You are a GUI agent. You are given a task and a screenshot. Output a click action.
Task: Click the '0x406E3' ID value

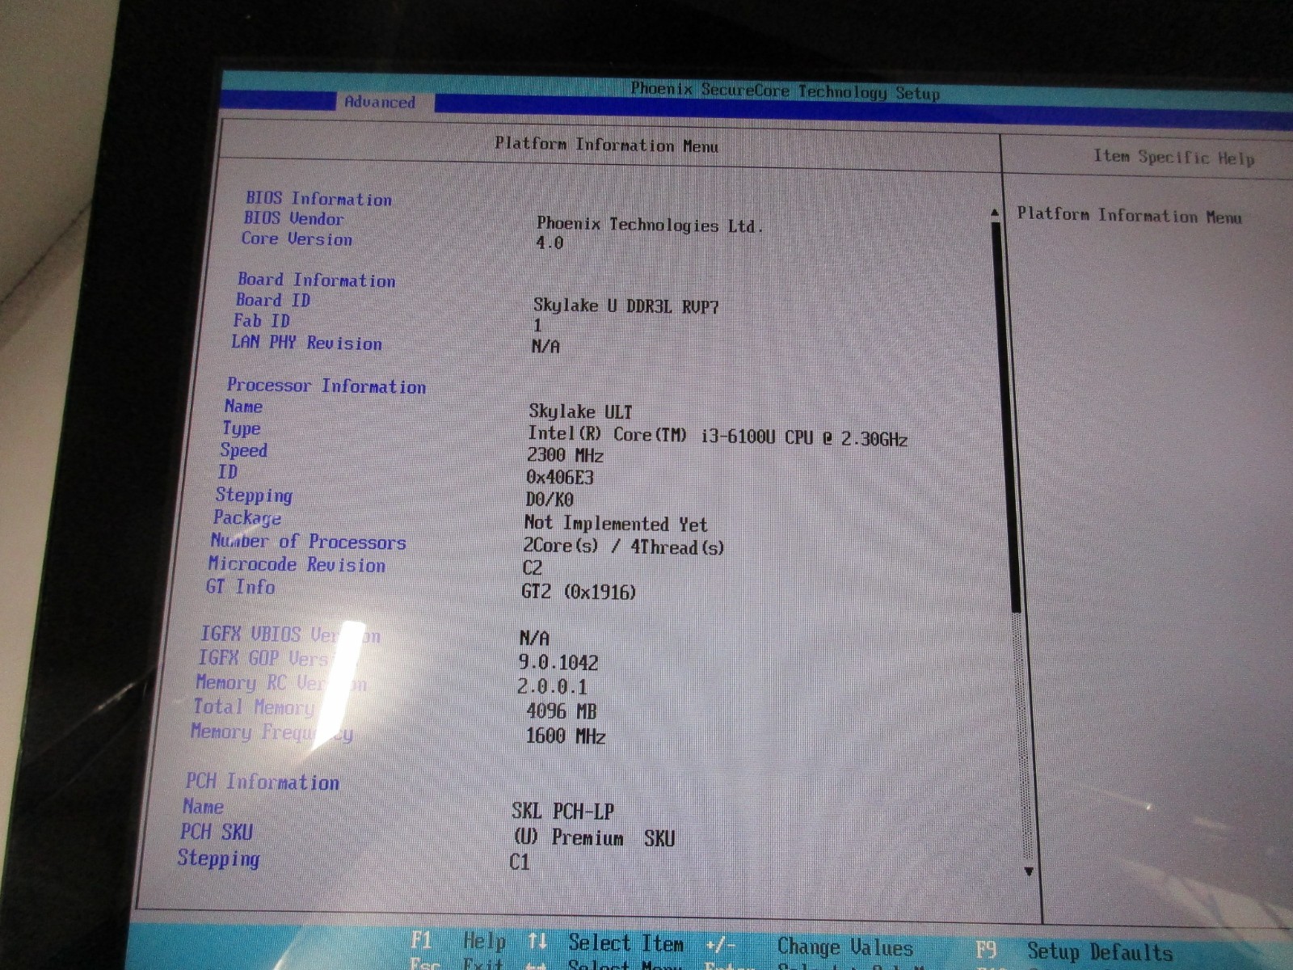coord(560,477)
